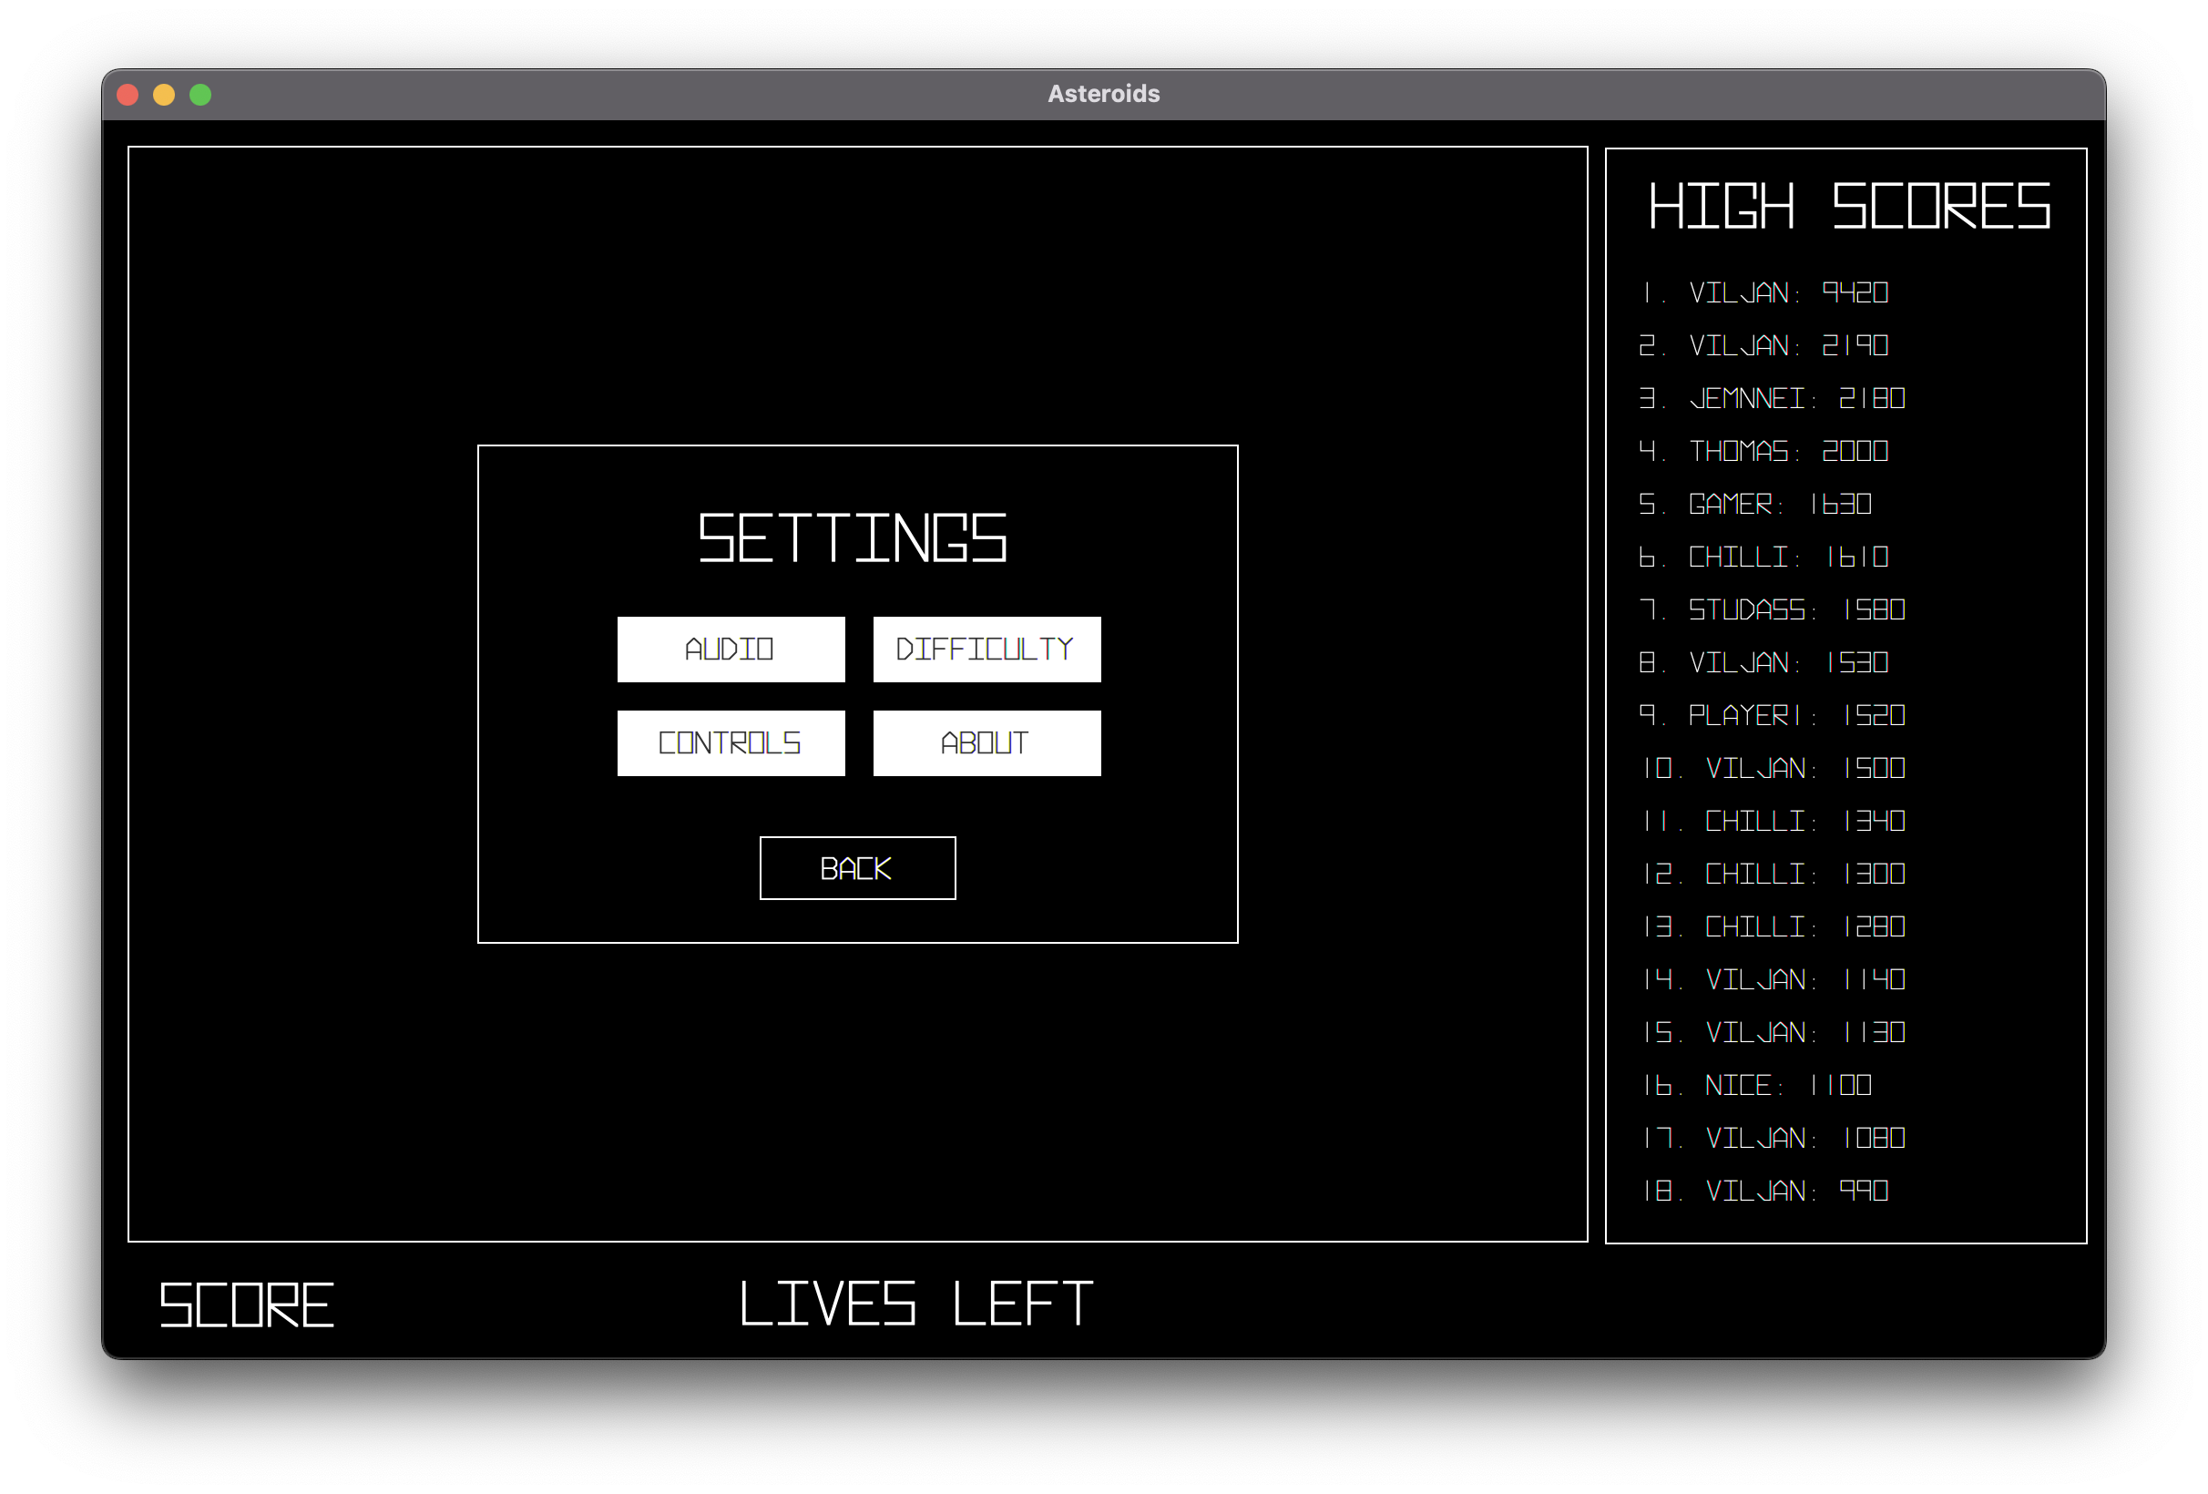Select first place score VILJAN 9420
Viewport: 2208px width, 1494px height.
pyautogui.click(x=1764, y=292)
